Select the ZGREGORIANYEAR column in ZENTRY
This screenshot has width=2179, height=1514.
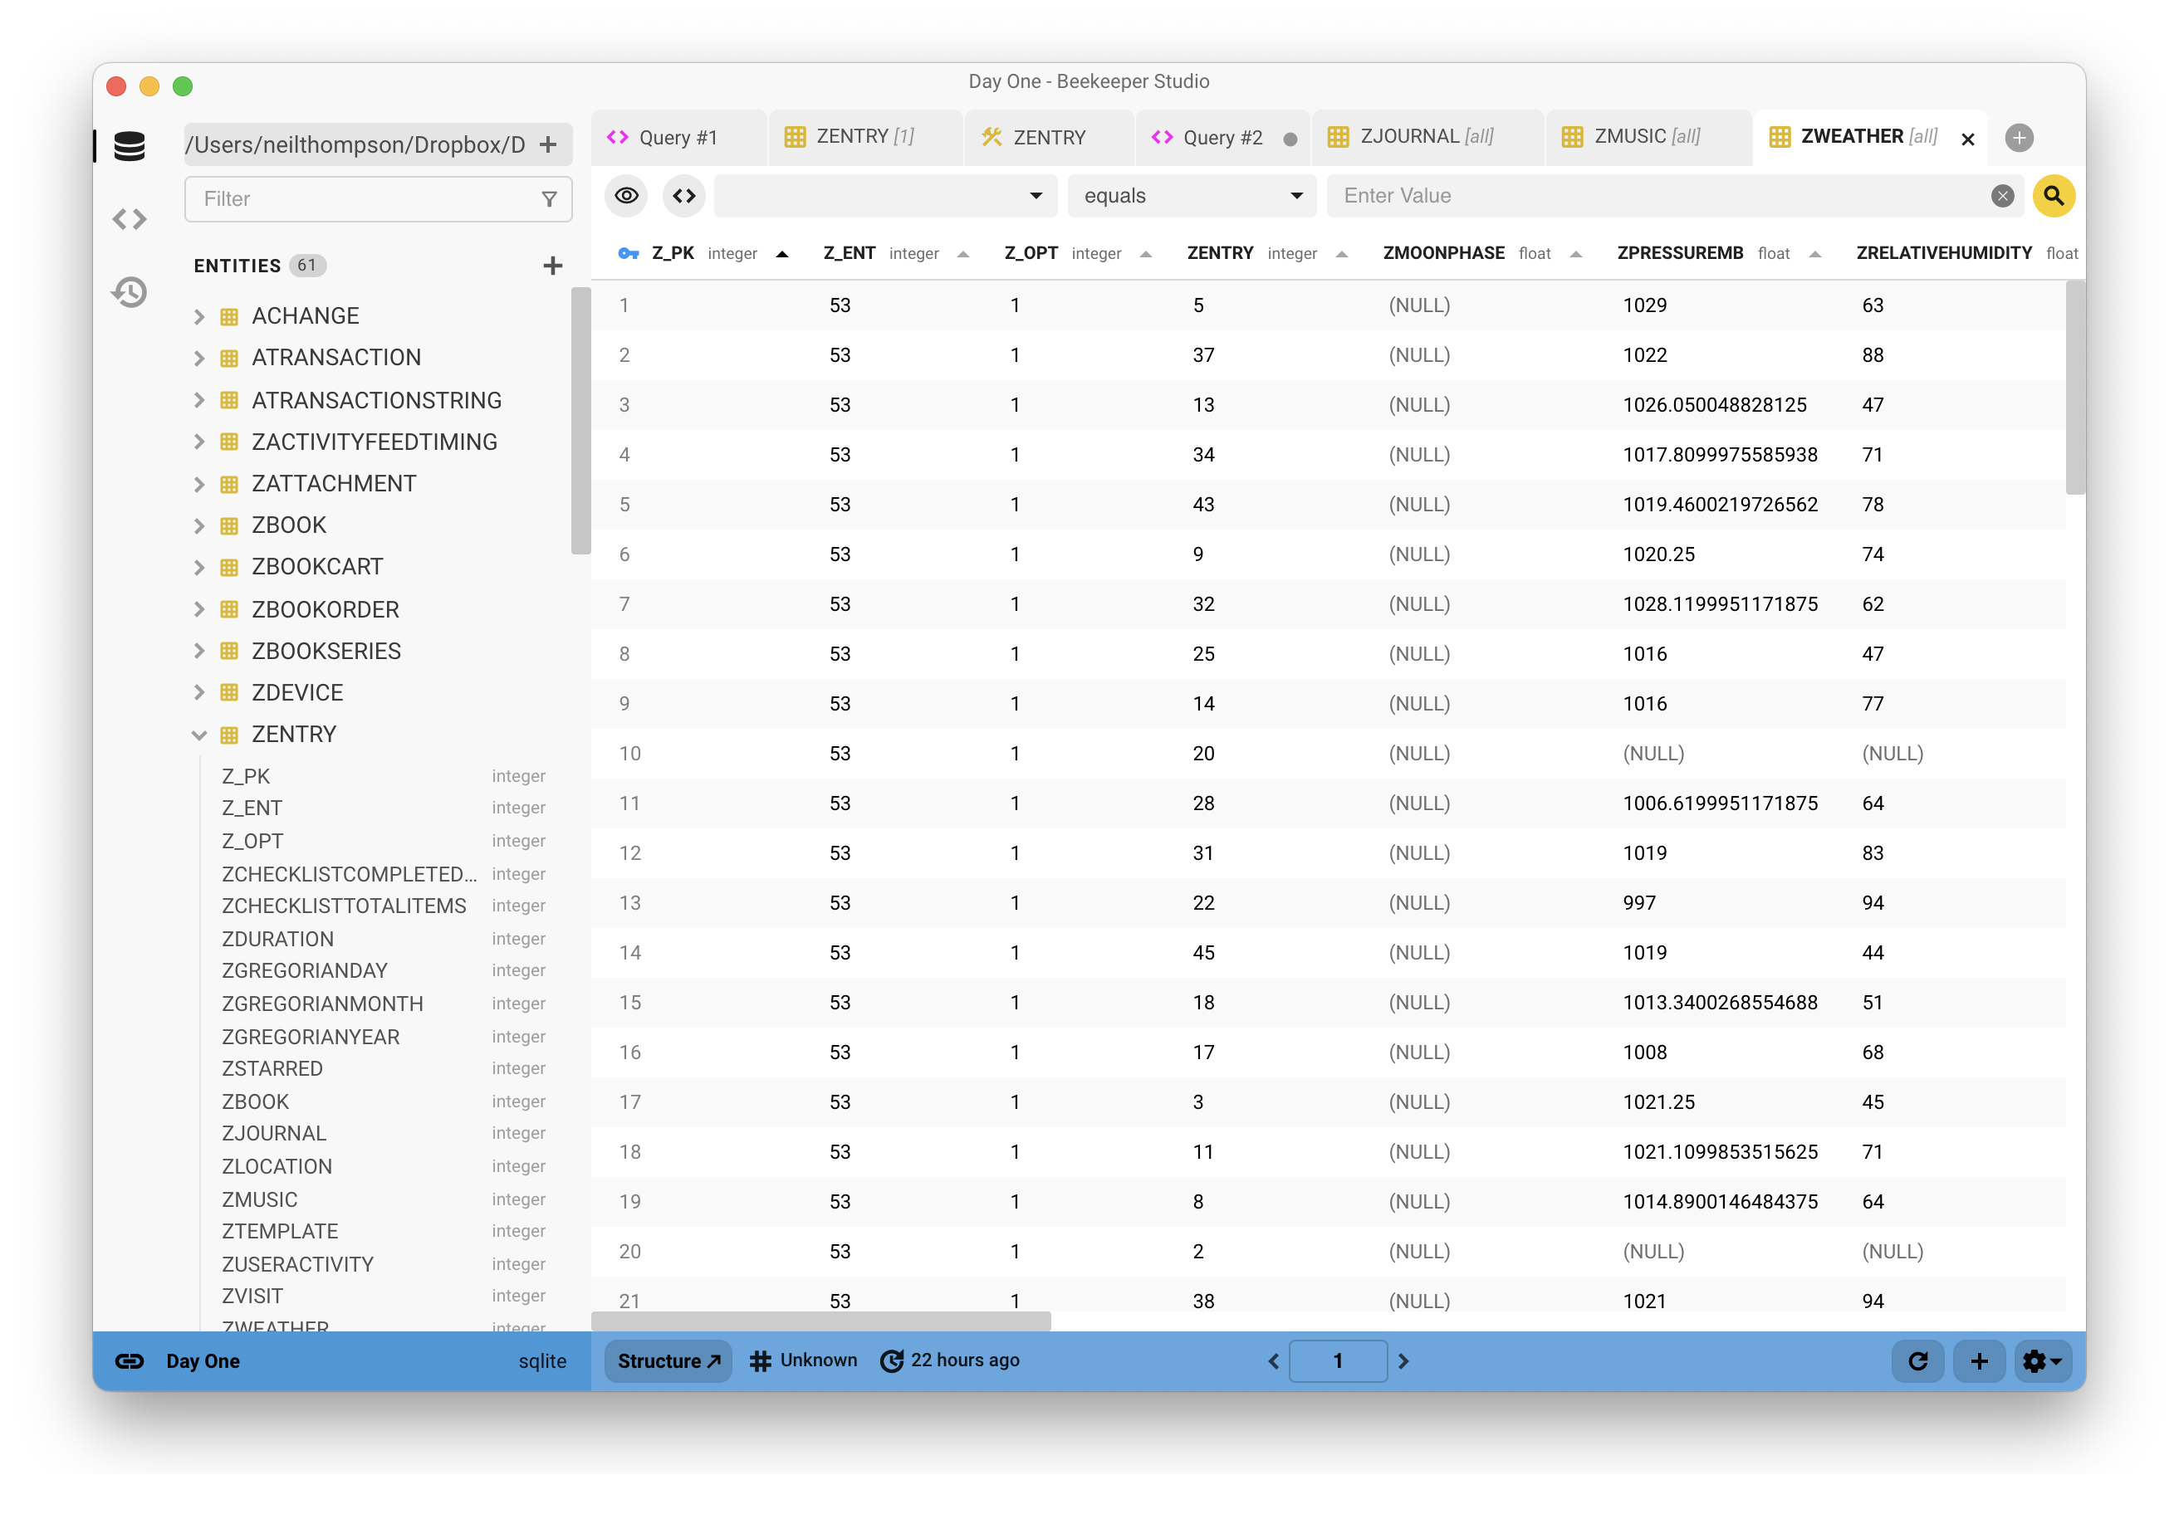coord(311,1037)
